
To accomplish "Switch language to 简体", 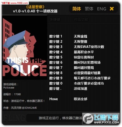I will (x=77, y=9).
